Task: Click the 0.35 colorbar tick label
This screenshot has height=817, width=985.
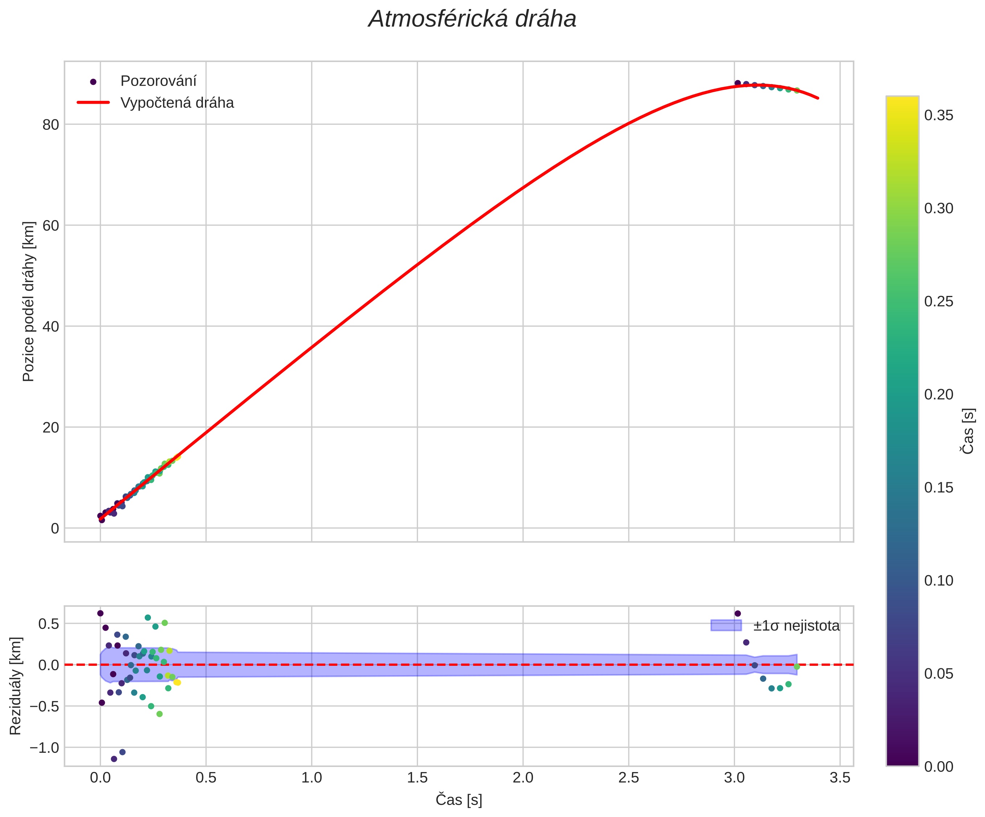Action: click(x=938, y=116)
